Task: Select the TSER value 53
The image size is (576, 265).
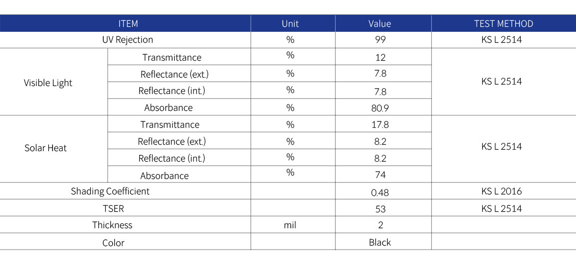Action: 381,209
